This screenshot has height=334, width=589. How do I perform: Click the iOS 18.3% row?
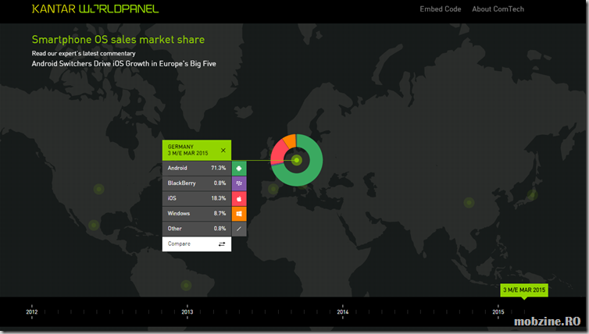pos(196,198)
